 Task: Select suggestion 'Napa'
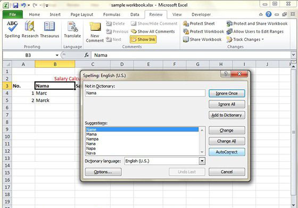point(142,149)
